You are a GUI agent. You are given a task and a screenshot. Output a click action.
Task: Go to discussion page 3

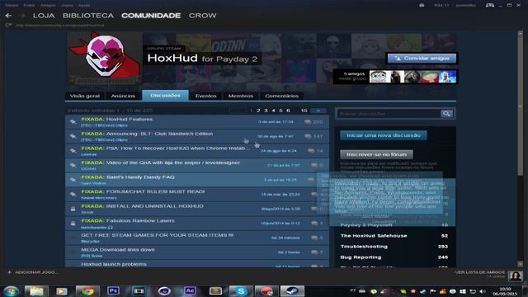[x=266, y=111]
